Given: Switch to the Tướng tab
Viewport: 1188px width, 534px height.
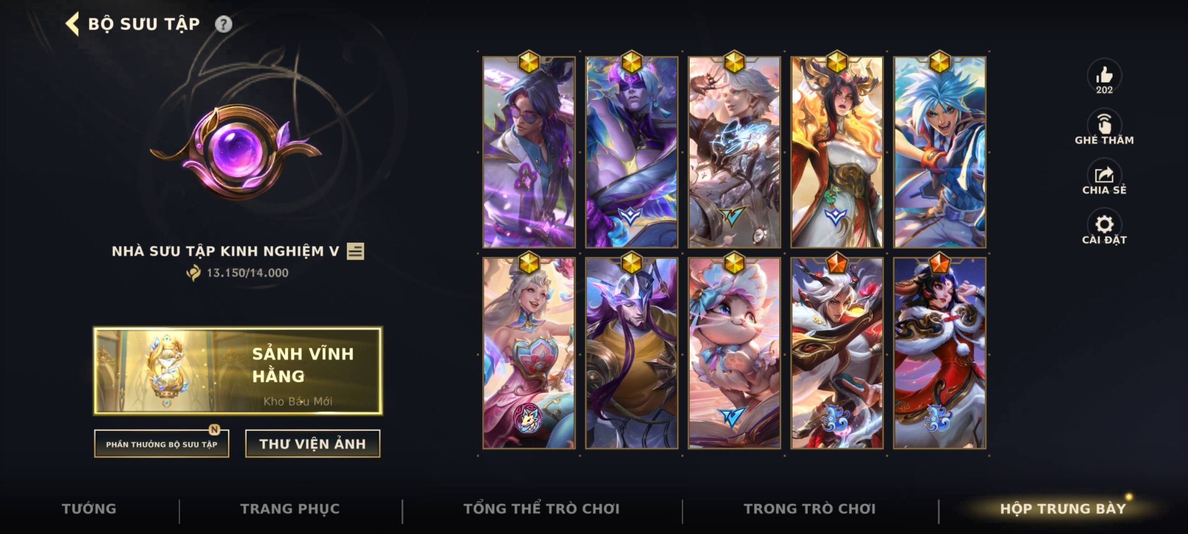Looking at the screenshot, I should click(x=89, y=509).
